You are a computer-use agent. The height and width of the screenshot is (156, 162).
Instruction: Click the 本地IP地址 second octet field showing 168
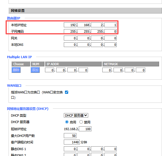tap(83, 25)
